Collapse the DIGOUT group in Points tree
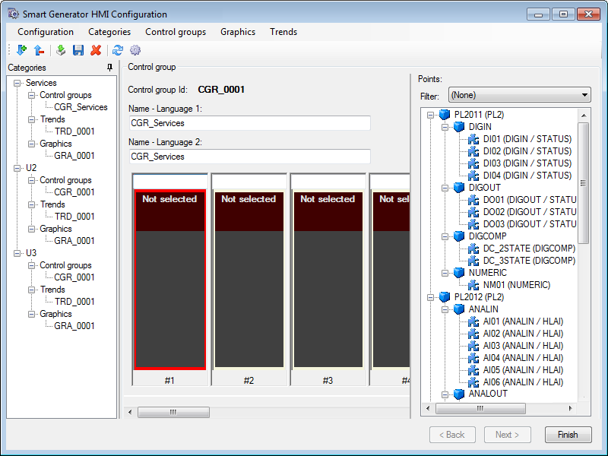The height and width of the screenshot is (456, 608). pos(445,188)
